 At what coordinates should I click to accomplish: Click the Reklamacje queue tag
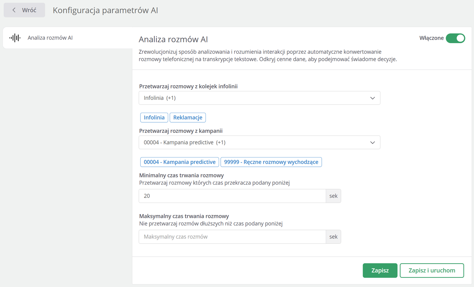(x=188, y=118)
